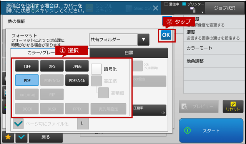
Task: Click the TXT(UTF-8) format button
Action: [x=27, y=95]
